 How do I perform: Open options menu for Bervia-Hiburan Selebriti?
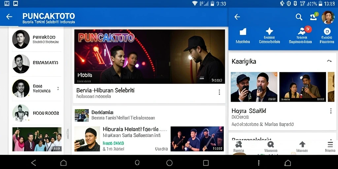click(219, 92)
